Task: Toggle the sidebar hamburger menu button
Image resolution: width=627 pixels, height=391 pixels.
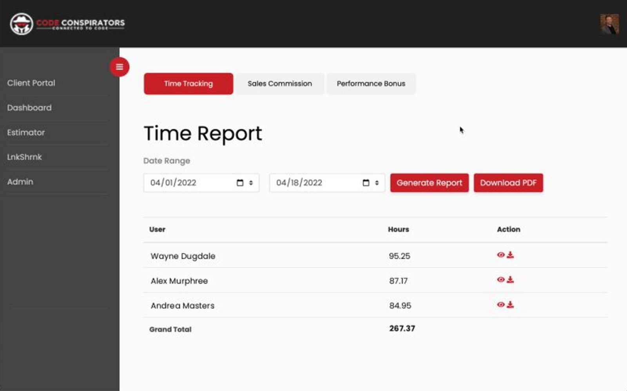Action: [120, 67]
